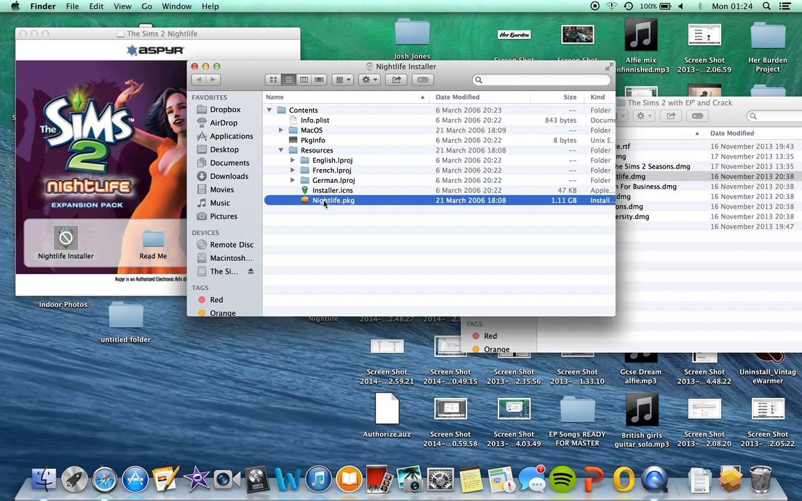This screenshot has width=802, height=501.
Task: Eject the mounted Sims disk image
Action: point(251,271)
